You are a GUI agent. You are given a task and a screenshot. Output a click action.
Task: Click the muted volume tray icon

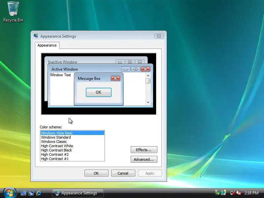pos(239,193)
